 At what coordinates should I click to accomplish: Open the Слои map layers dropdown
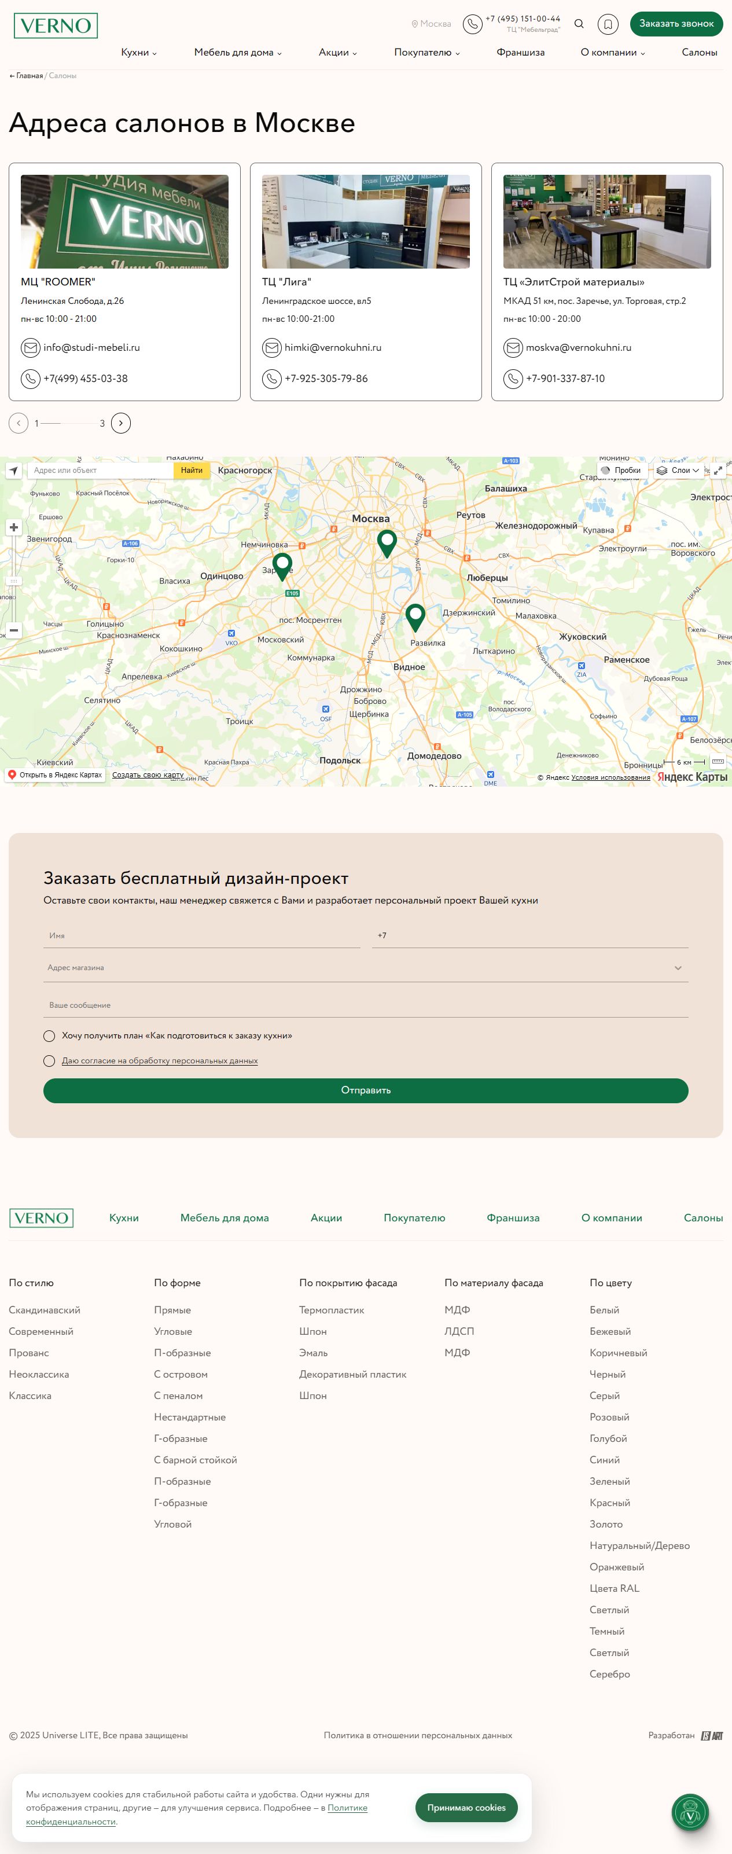coord(677,470)
